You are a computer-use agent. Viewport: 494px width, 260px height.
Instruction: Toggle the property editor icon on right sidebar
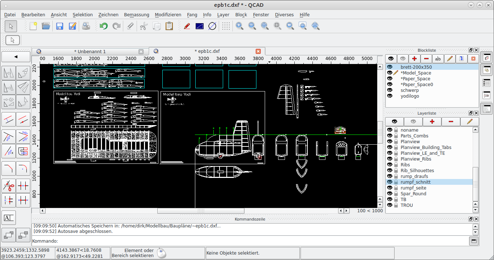coord(487,83)
